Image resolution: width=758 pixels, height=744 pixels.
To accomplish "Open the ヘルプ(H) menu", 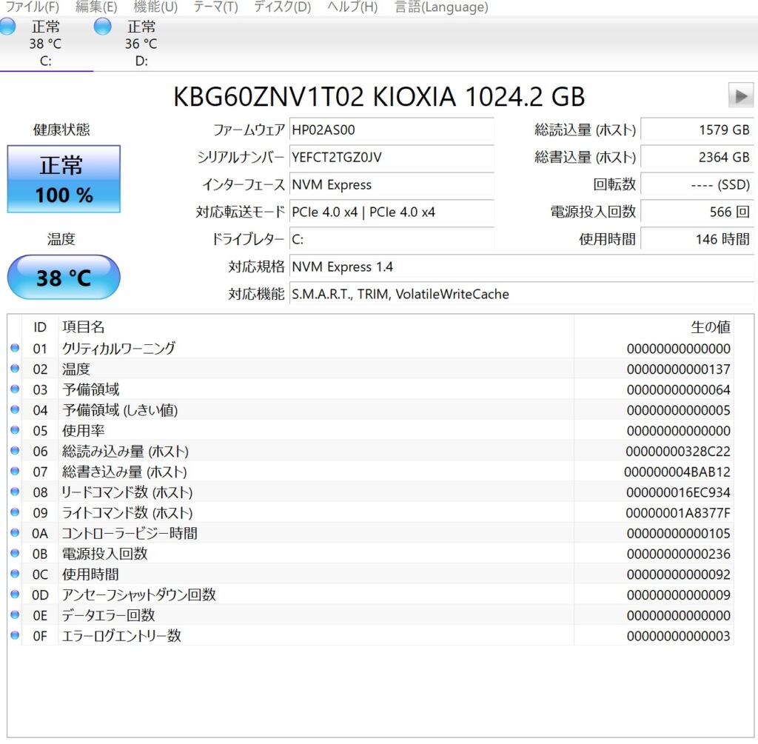I will [x=352, y=7].
